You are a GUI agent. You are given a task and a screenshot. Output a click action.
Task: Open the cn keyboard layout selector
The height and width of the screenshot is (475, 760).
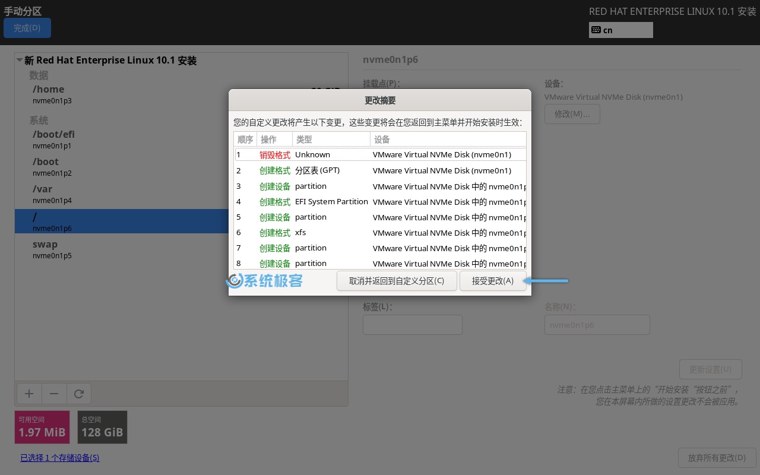(621, 30)
